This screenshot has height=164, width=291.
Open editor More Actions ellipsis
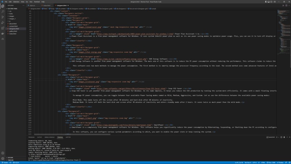click(x=289, y=5)
